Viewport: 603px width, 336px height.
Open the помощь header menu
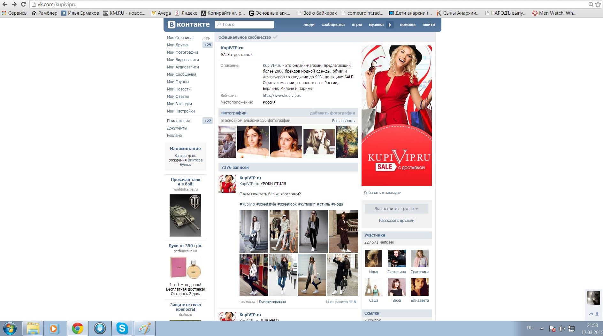click(x=408, y=25)
